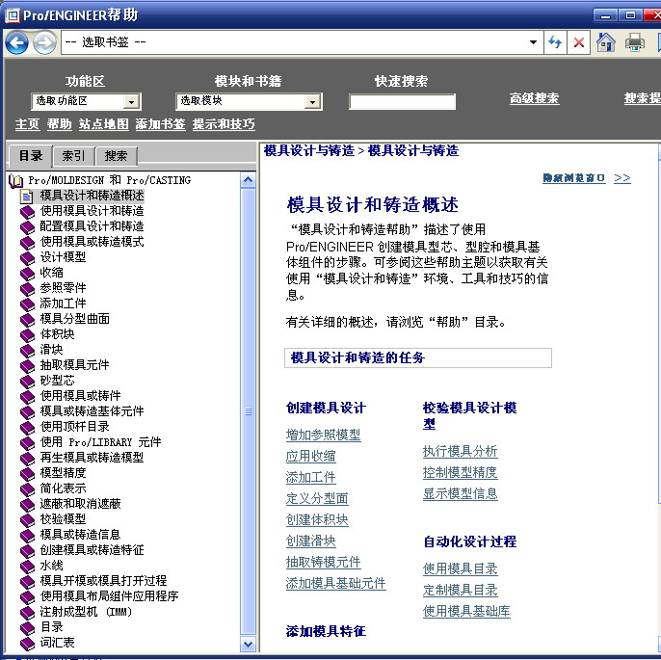Open the 控制模型精度 link
661x660 pixels.
(461, 472)
